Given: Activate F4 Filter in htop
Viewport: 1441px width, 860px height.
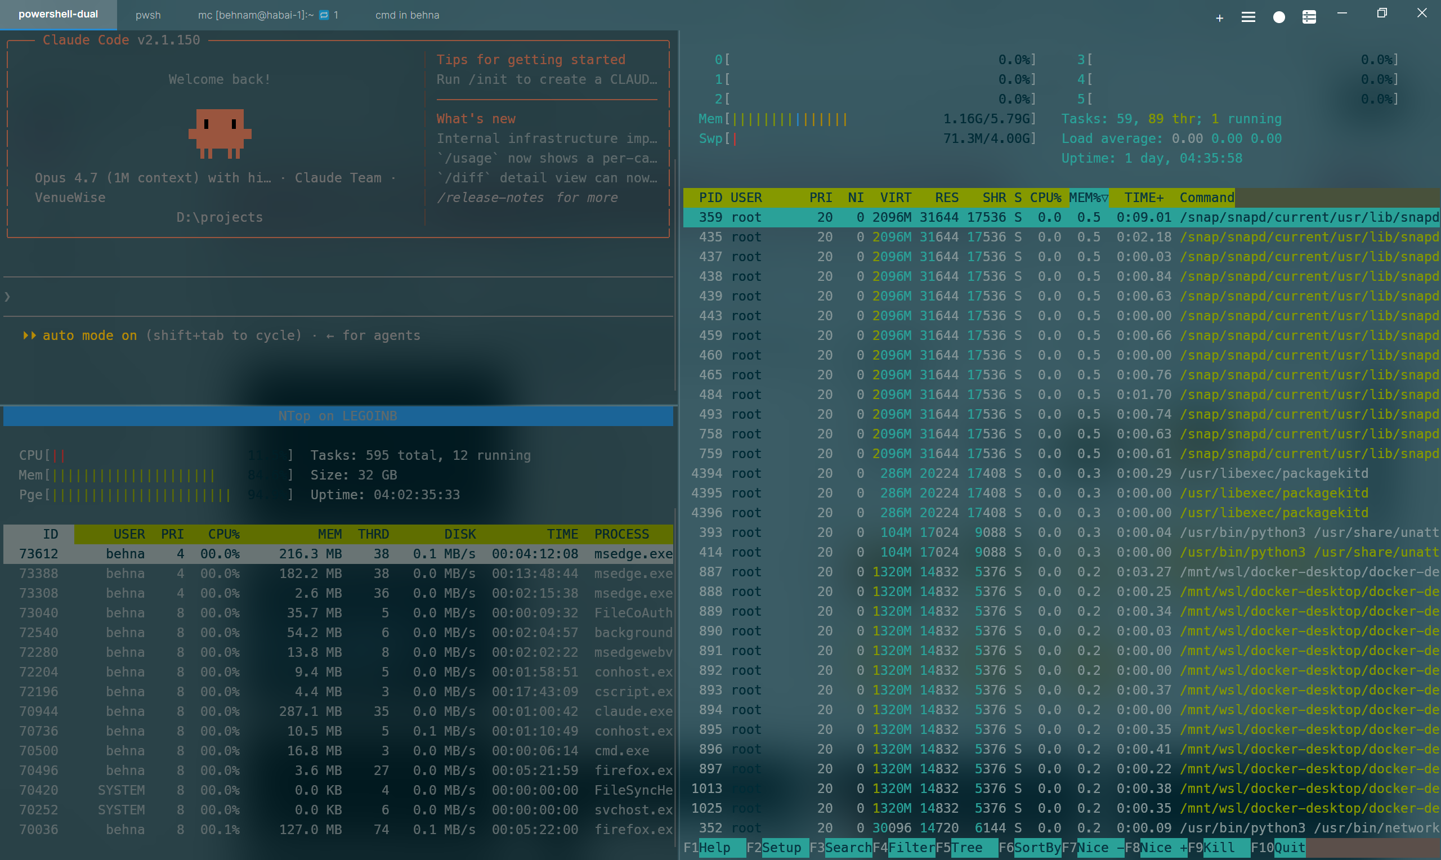Looking at the screenshot, I should pyautogui.click(x=904, y=847).
